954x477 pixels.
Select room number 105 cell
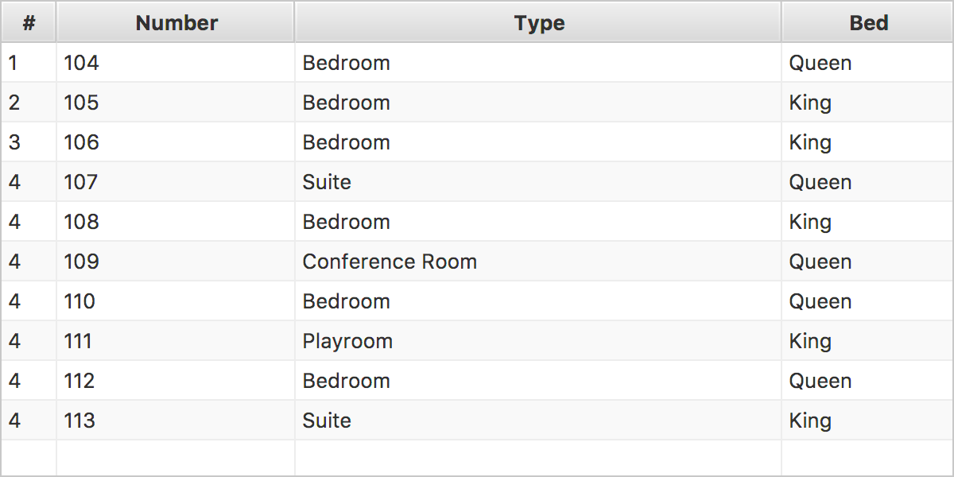pyautogui.click(x=176, y=103)
